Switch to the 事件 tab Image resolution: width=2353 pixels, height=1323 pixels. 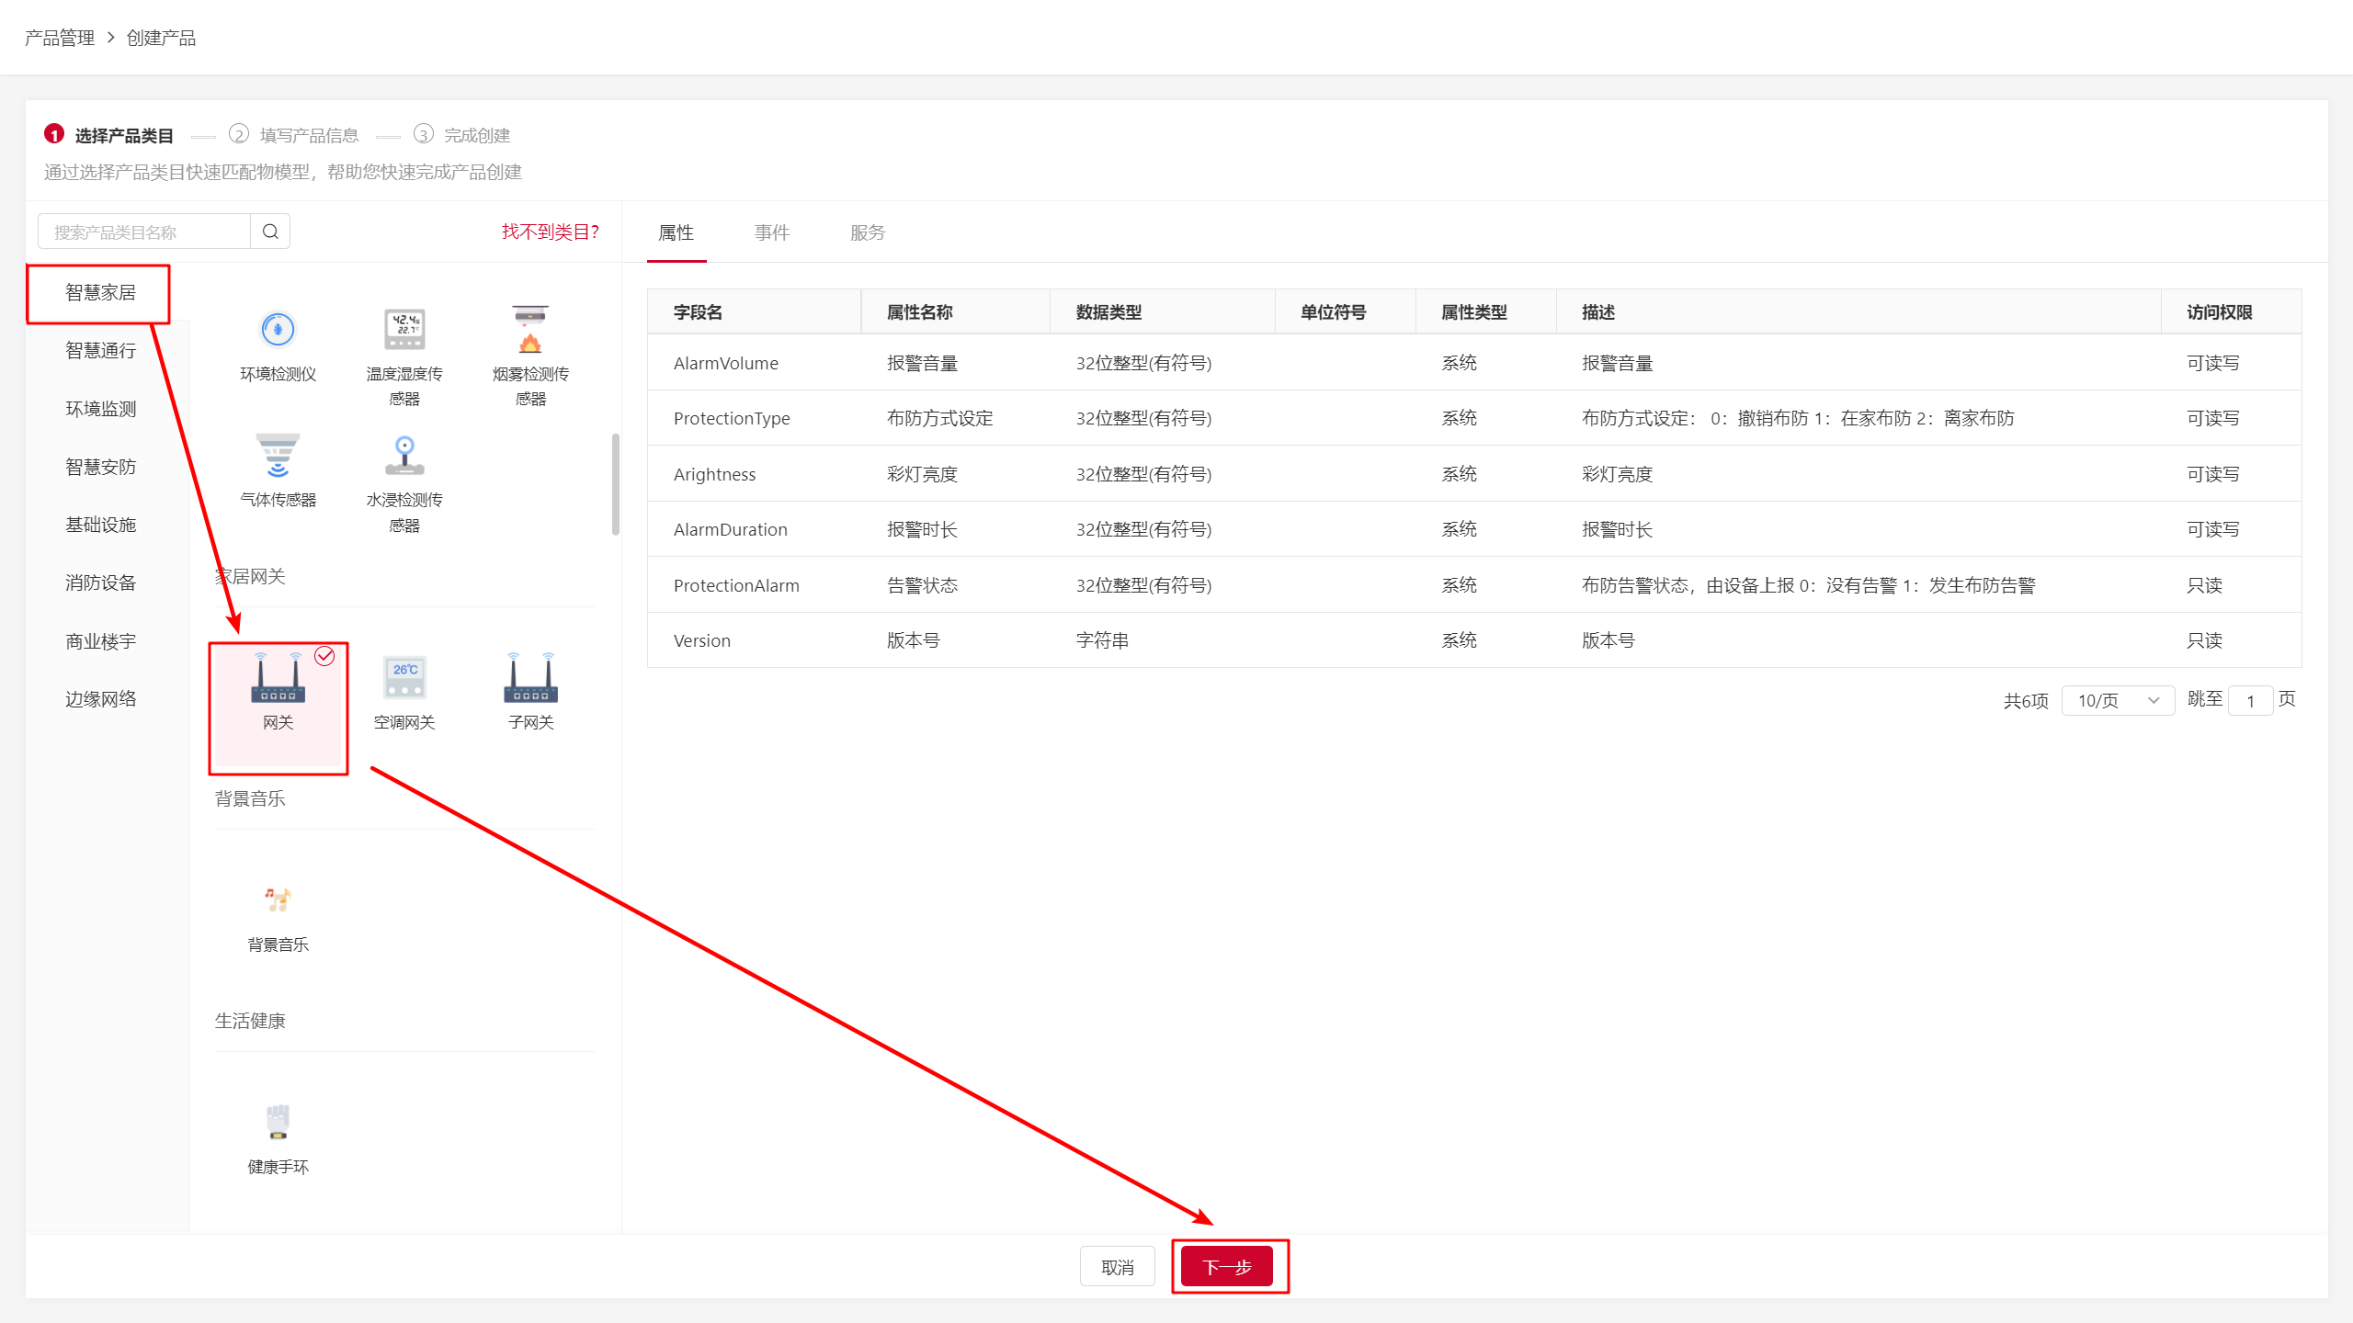coord(772,232)
